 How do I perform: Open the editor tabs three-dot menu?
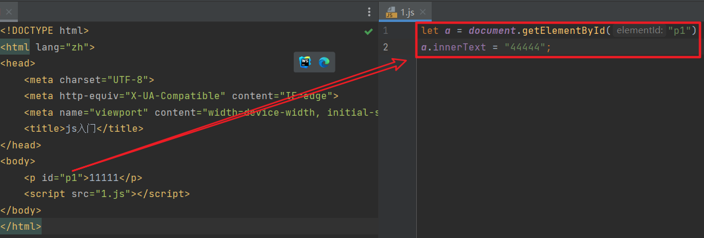[x=369, y=12]
